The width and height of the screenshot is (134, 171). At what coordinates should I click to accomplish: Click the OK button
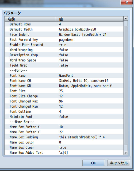click(x=94, y=163)
